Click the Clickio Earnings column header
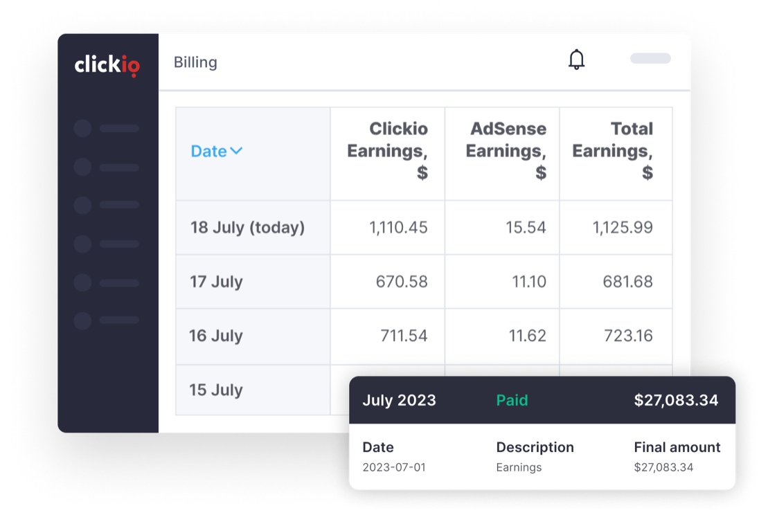 pyautogui.click(x=387, y=150)
